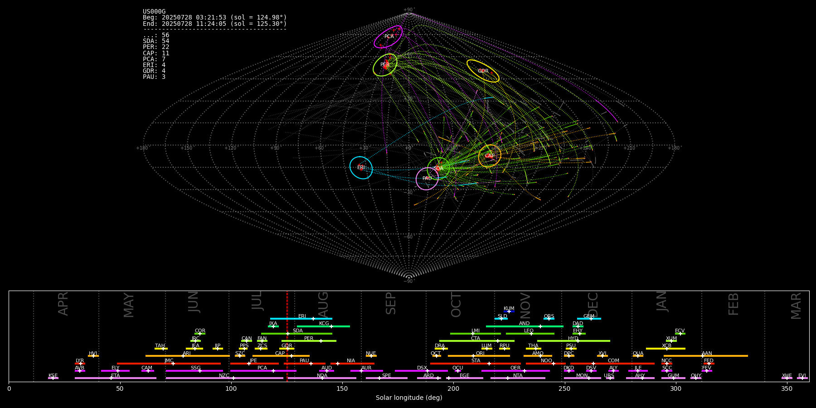Click the APR month label
Viewport: 816px width, 408px height.
pyautogui.click(x=63, y=304)
